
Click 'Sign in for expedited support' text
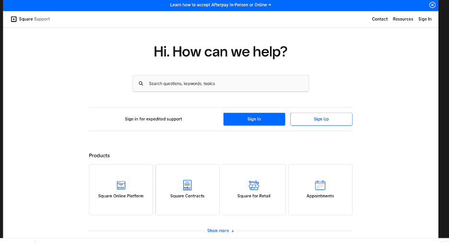click(x=153, y=119)
